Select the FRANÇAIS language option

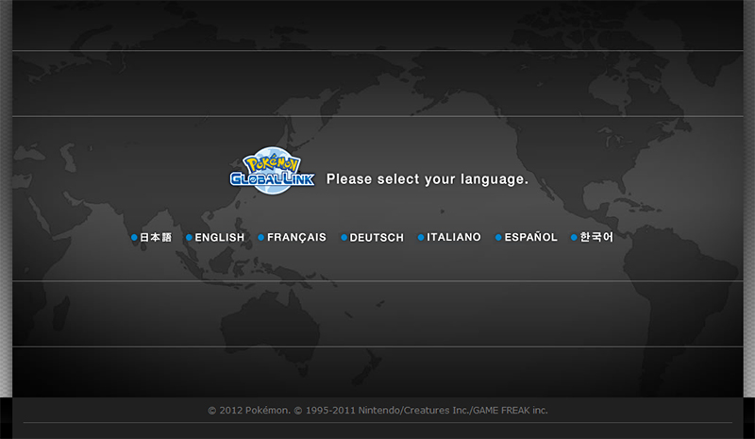[x=293, y=237]
